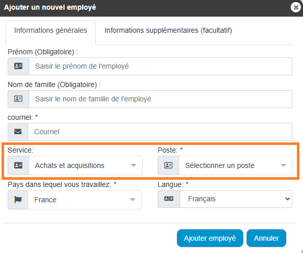Expand the country dropdown showing France

tap(85, 200)
